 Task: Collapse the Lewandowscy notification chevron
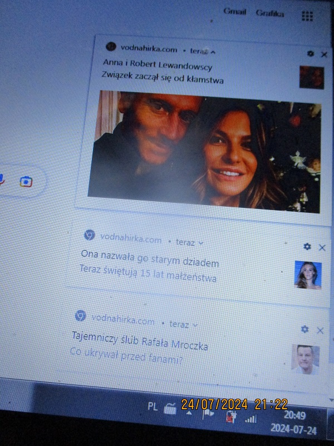click(x=213, y=51)
